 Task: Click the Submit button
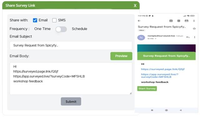[x=71, y=102]
